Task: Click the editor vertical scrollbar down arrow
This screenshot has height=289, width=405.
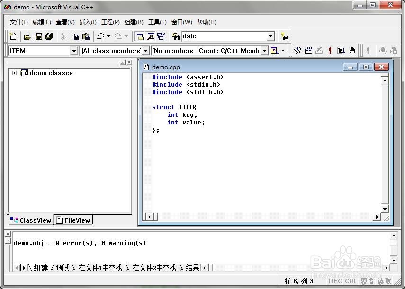Action: coord(385,209)
